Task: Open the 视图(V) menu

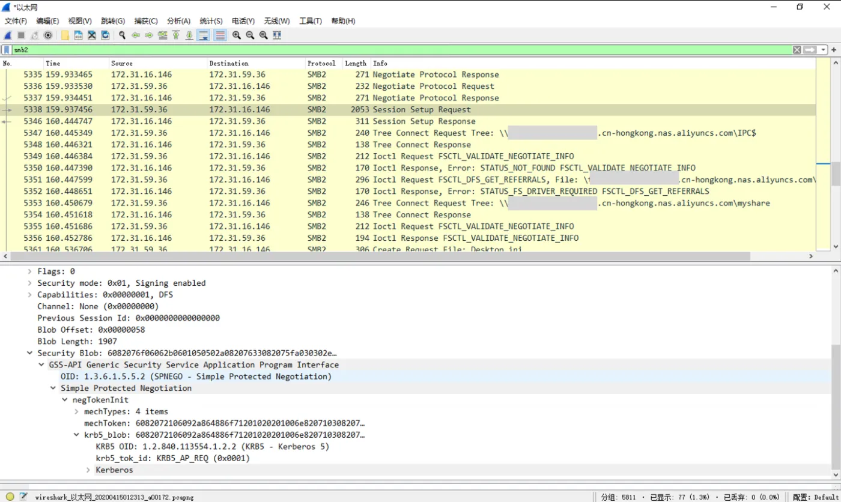Action: [80, 21]
